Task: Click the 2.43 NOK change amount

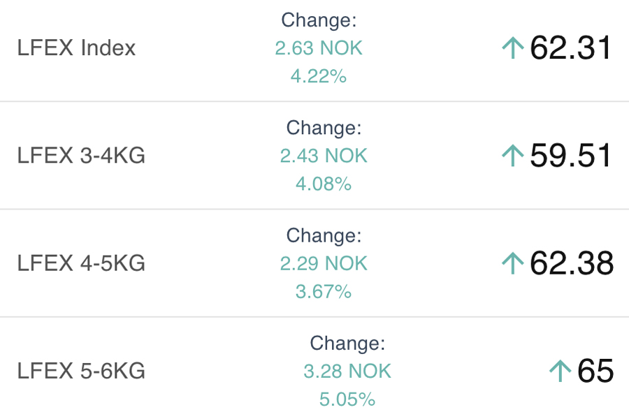Action: click(x=324, y=156)
